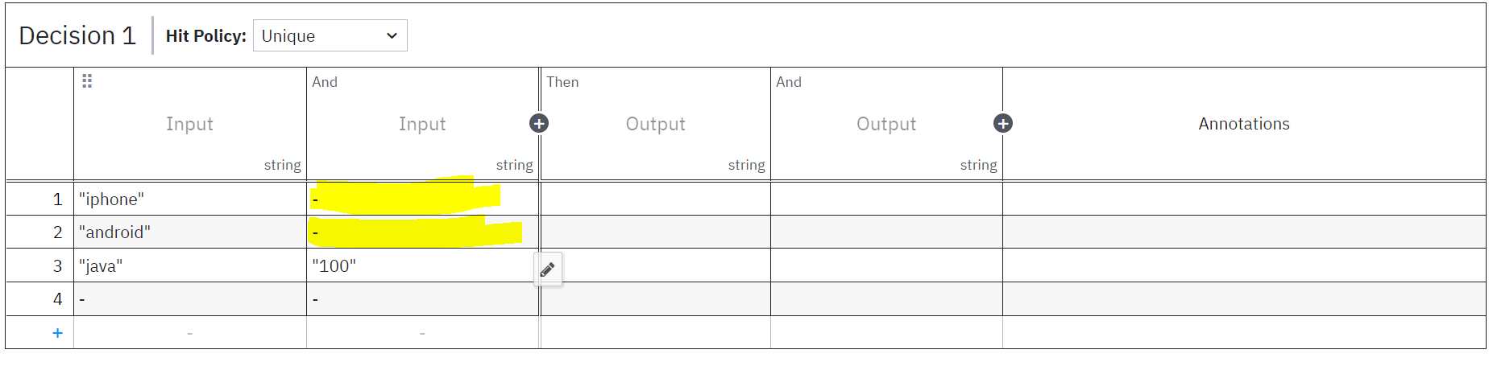The image size is (1493, 366).
Task: Click the "100" cell in row 3
Action: coord(419,266)
